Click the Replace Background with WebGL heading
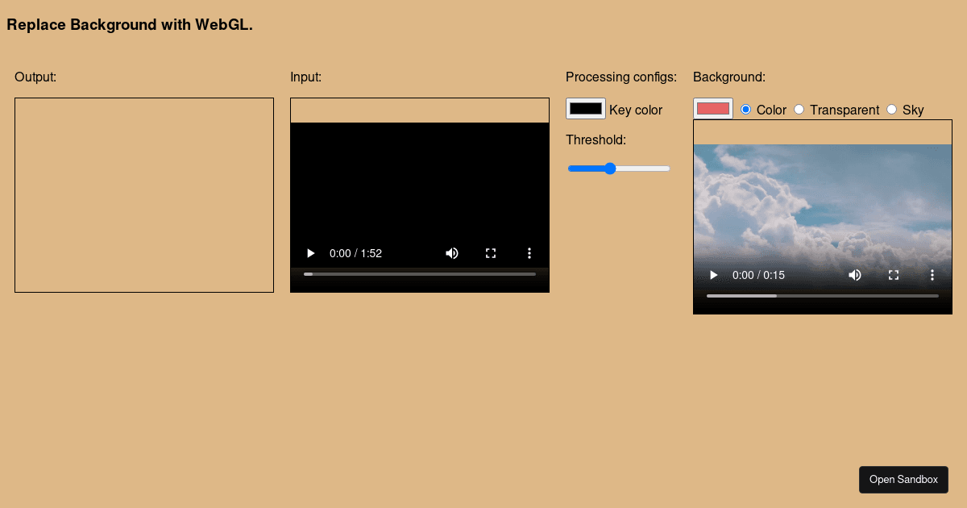This screenshot has height=508, width=967. (x=130, y=24)
